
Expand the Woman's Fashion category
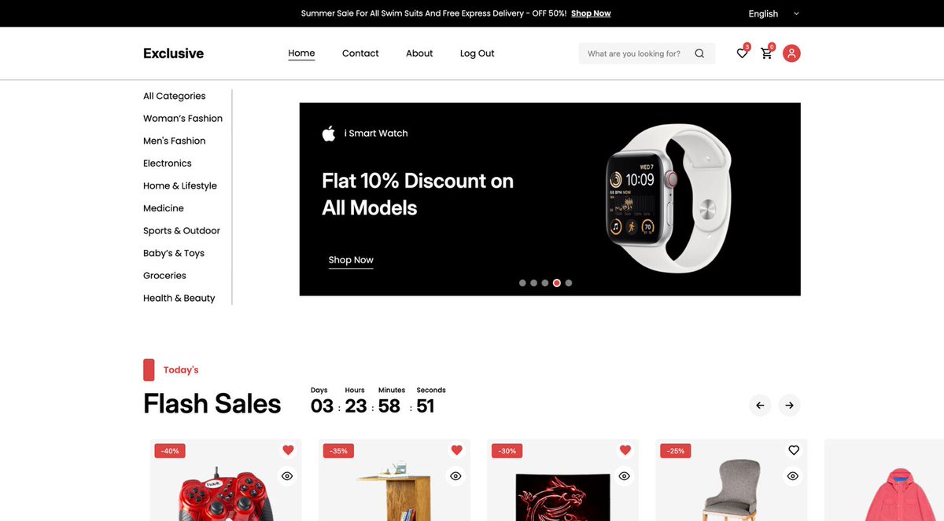(x=183, y=119)
